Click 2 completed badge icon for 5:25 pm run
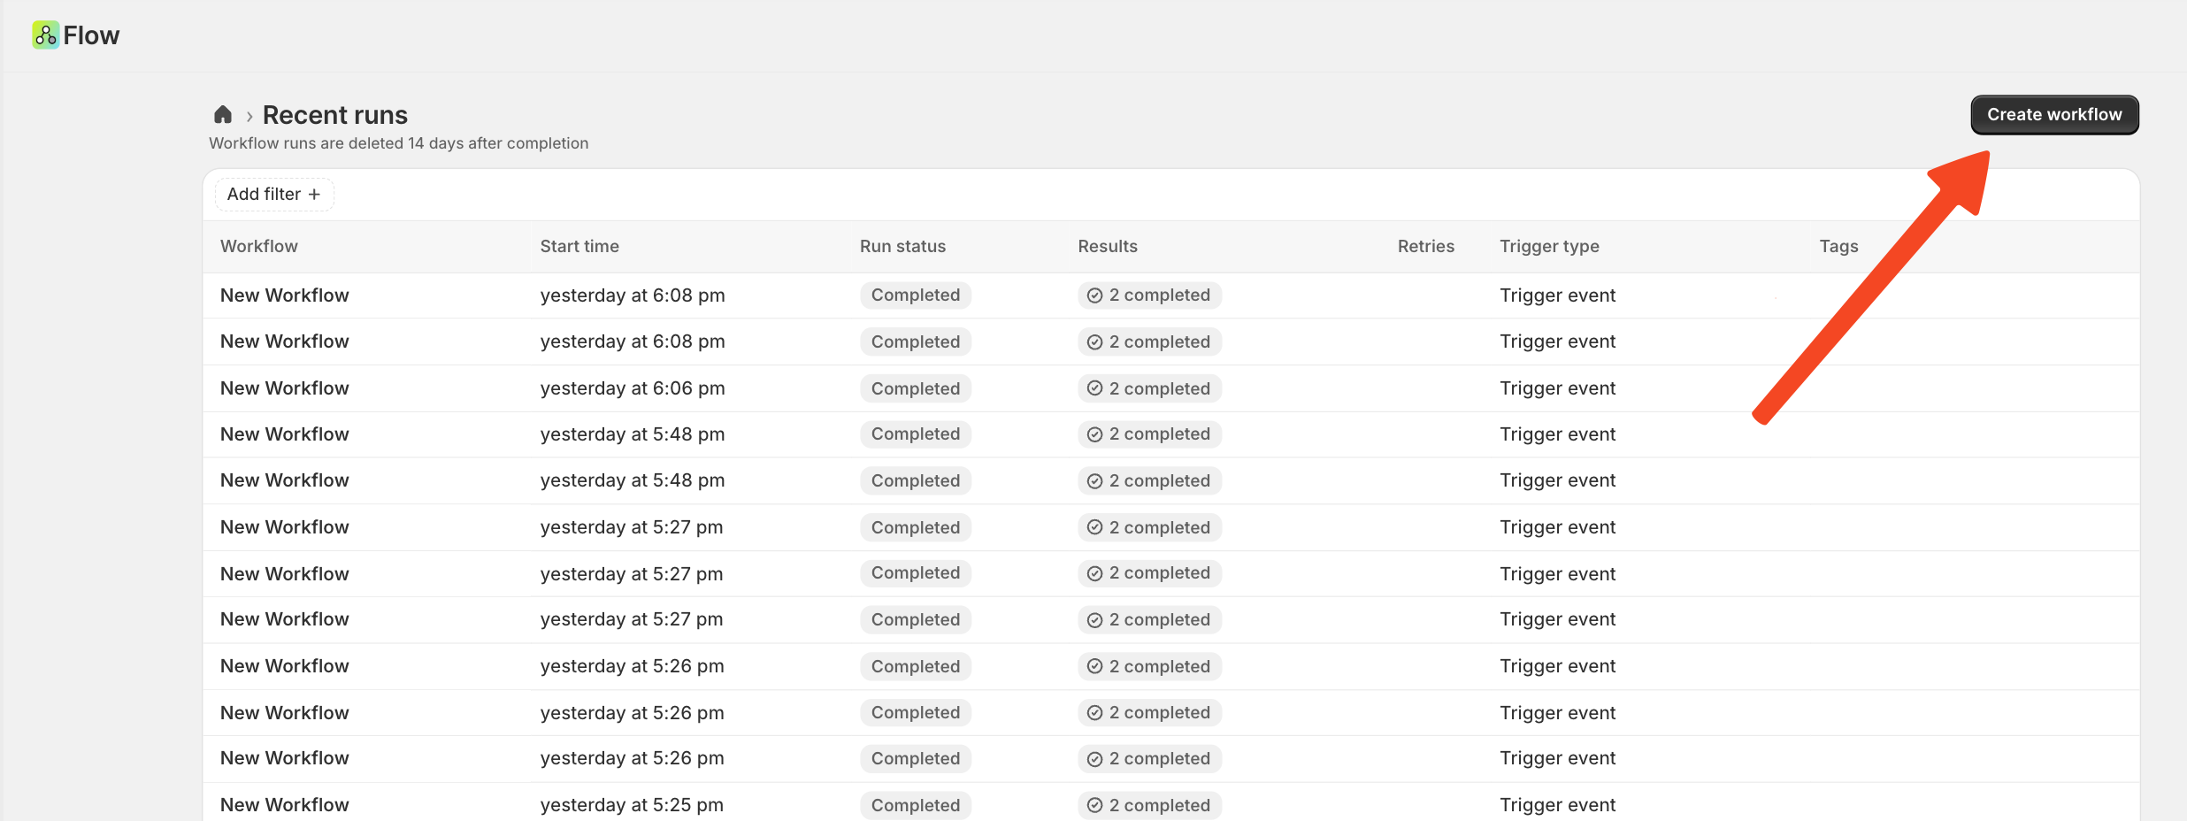 point(1094,805)
